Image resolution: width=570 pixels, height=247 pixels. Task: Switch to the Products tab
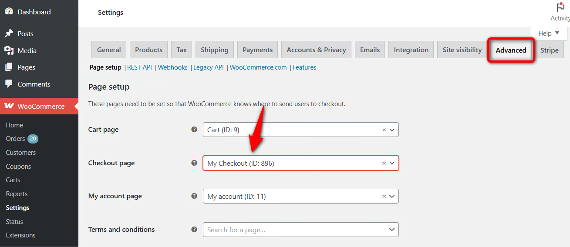148,50
